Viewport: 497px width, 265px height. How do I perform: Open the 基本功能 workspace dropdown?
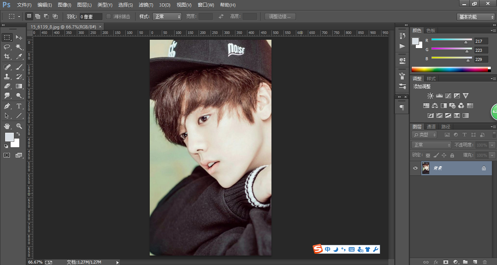pos(476,17)
